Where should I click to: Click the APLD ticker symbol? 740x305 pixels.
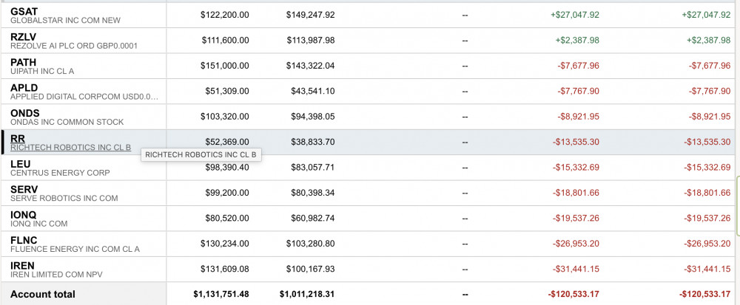click(x=23, y=88)
